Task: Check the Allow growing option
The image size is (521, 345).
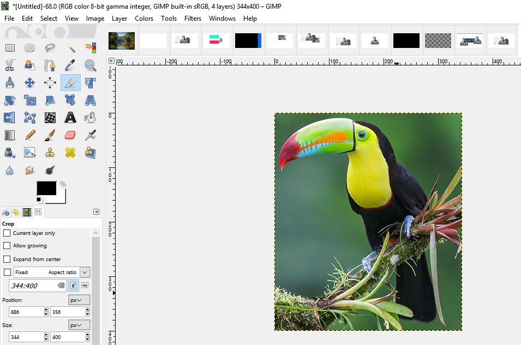Action: pos(7,246)
